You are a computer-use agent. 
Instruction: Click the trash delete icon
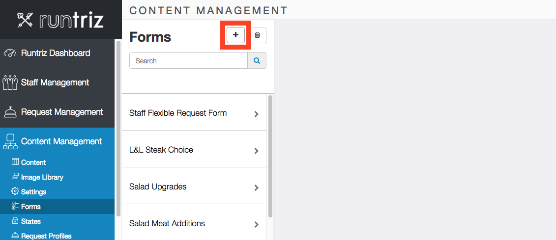pos(258,35)
